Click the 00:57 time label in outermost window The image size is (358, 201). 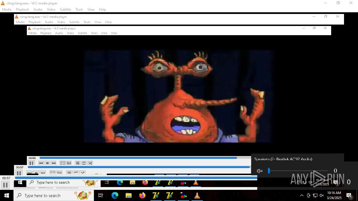coord(6,178)
